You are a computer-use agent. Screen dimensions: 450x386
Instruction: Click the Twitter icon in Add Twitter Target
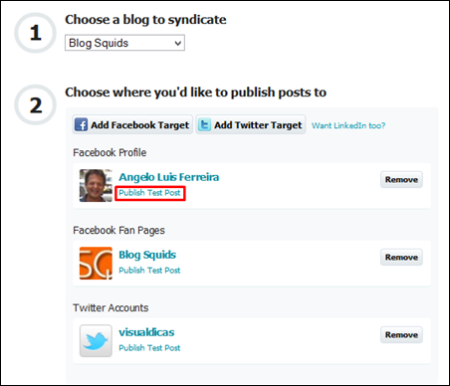click(x=204, y=125)
